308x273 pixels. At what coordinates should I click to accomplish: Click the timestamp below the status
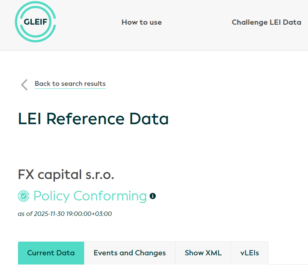pyautogui.click(x=65, y=214)
